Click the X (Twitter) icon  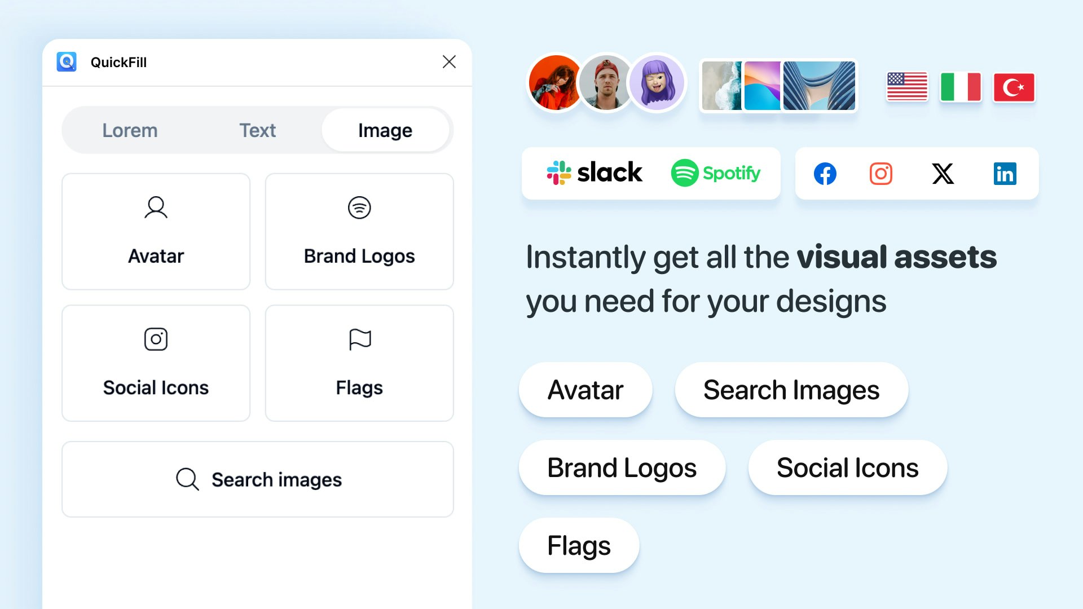(x=943, y=174)
